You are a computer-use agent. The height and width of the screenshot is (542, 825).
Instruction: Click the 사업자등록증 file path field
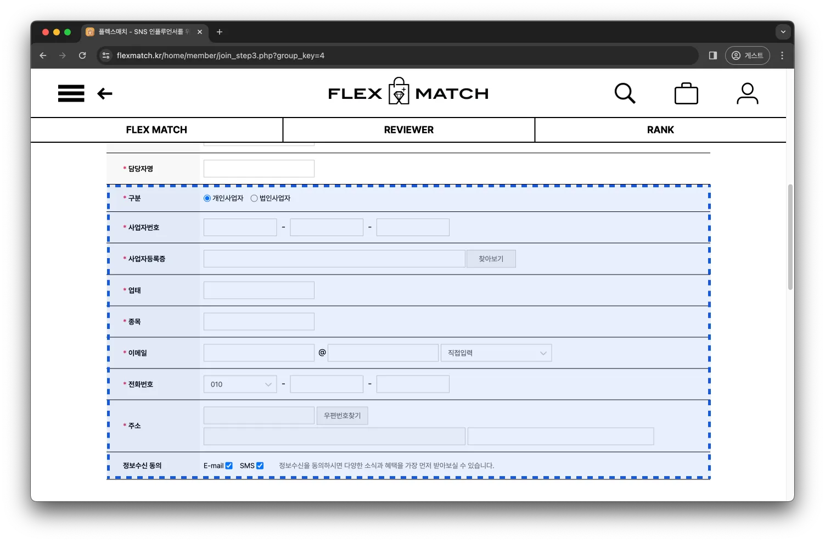click(334, 259)
